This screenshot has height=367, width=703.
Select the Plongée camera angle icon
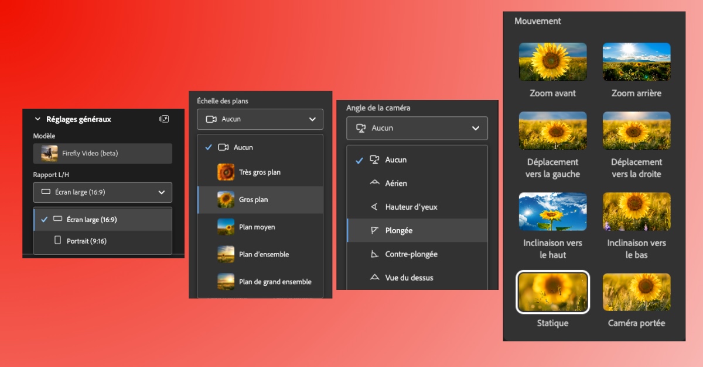coord(374,230)
